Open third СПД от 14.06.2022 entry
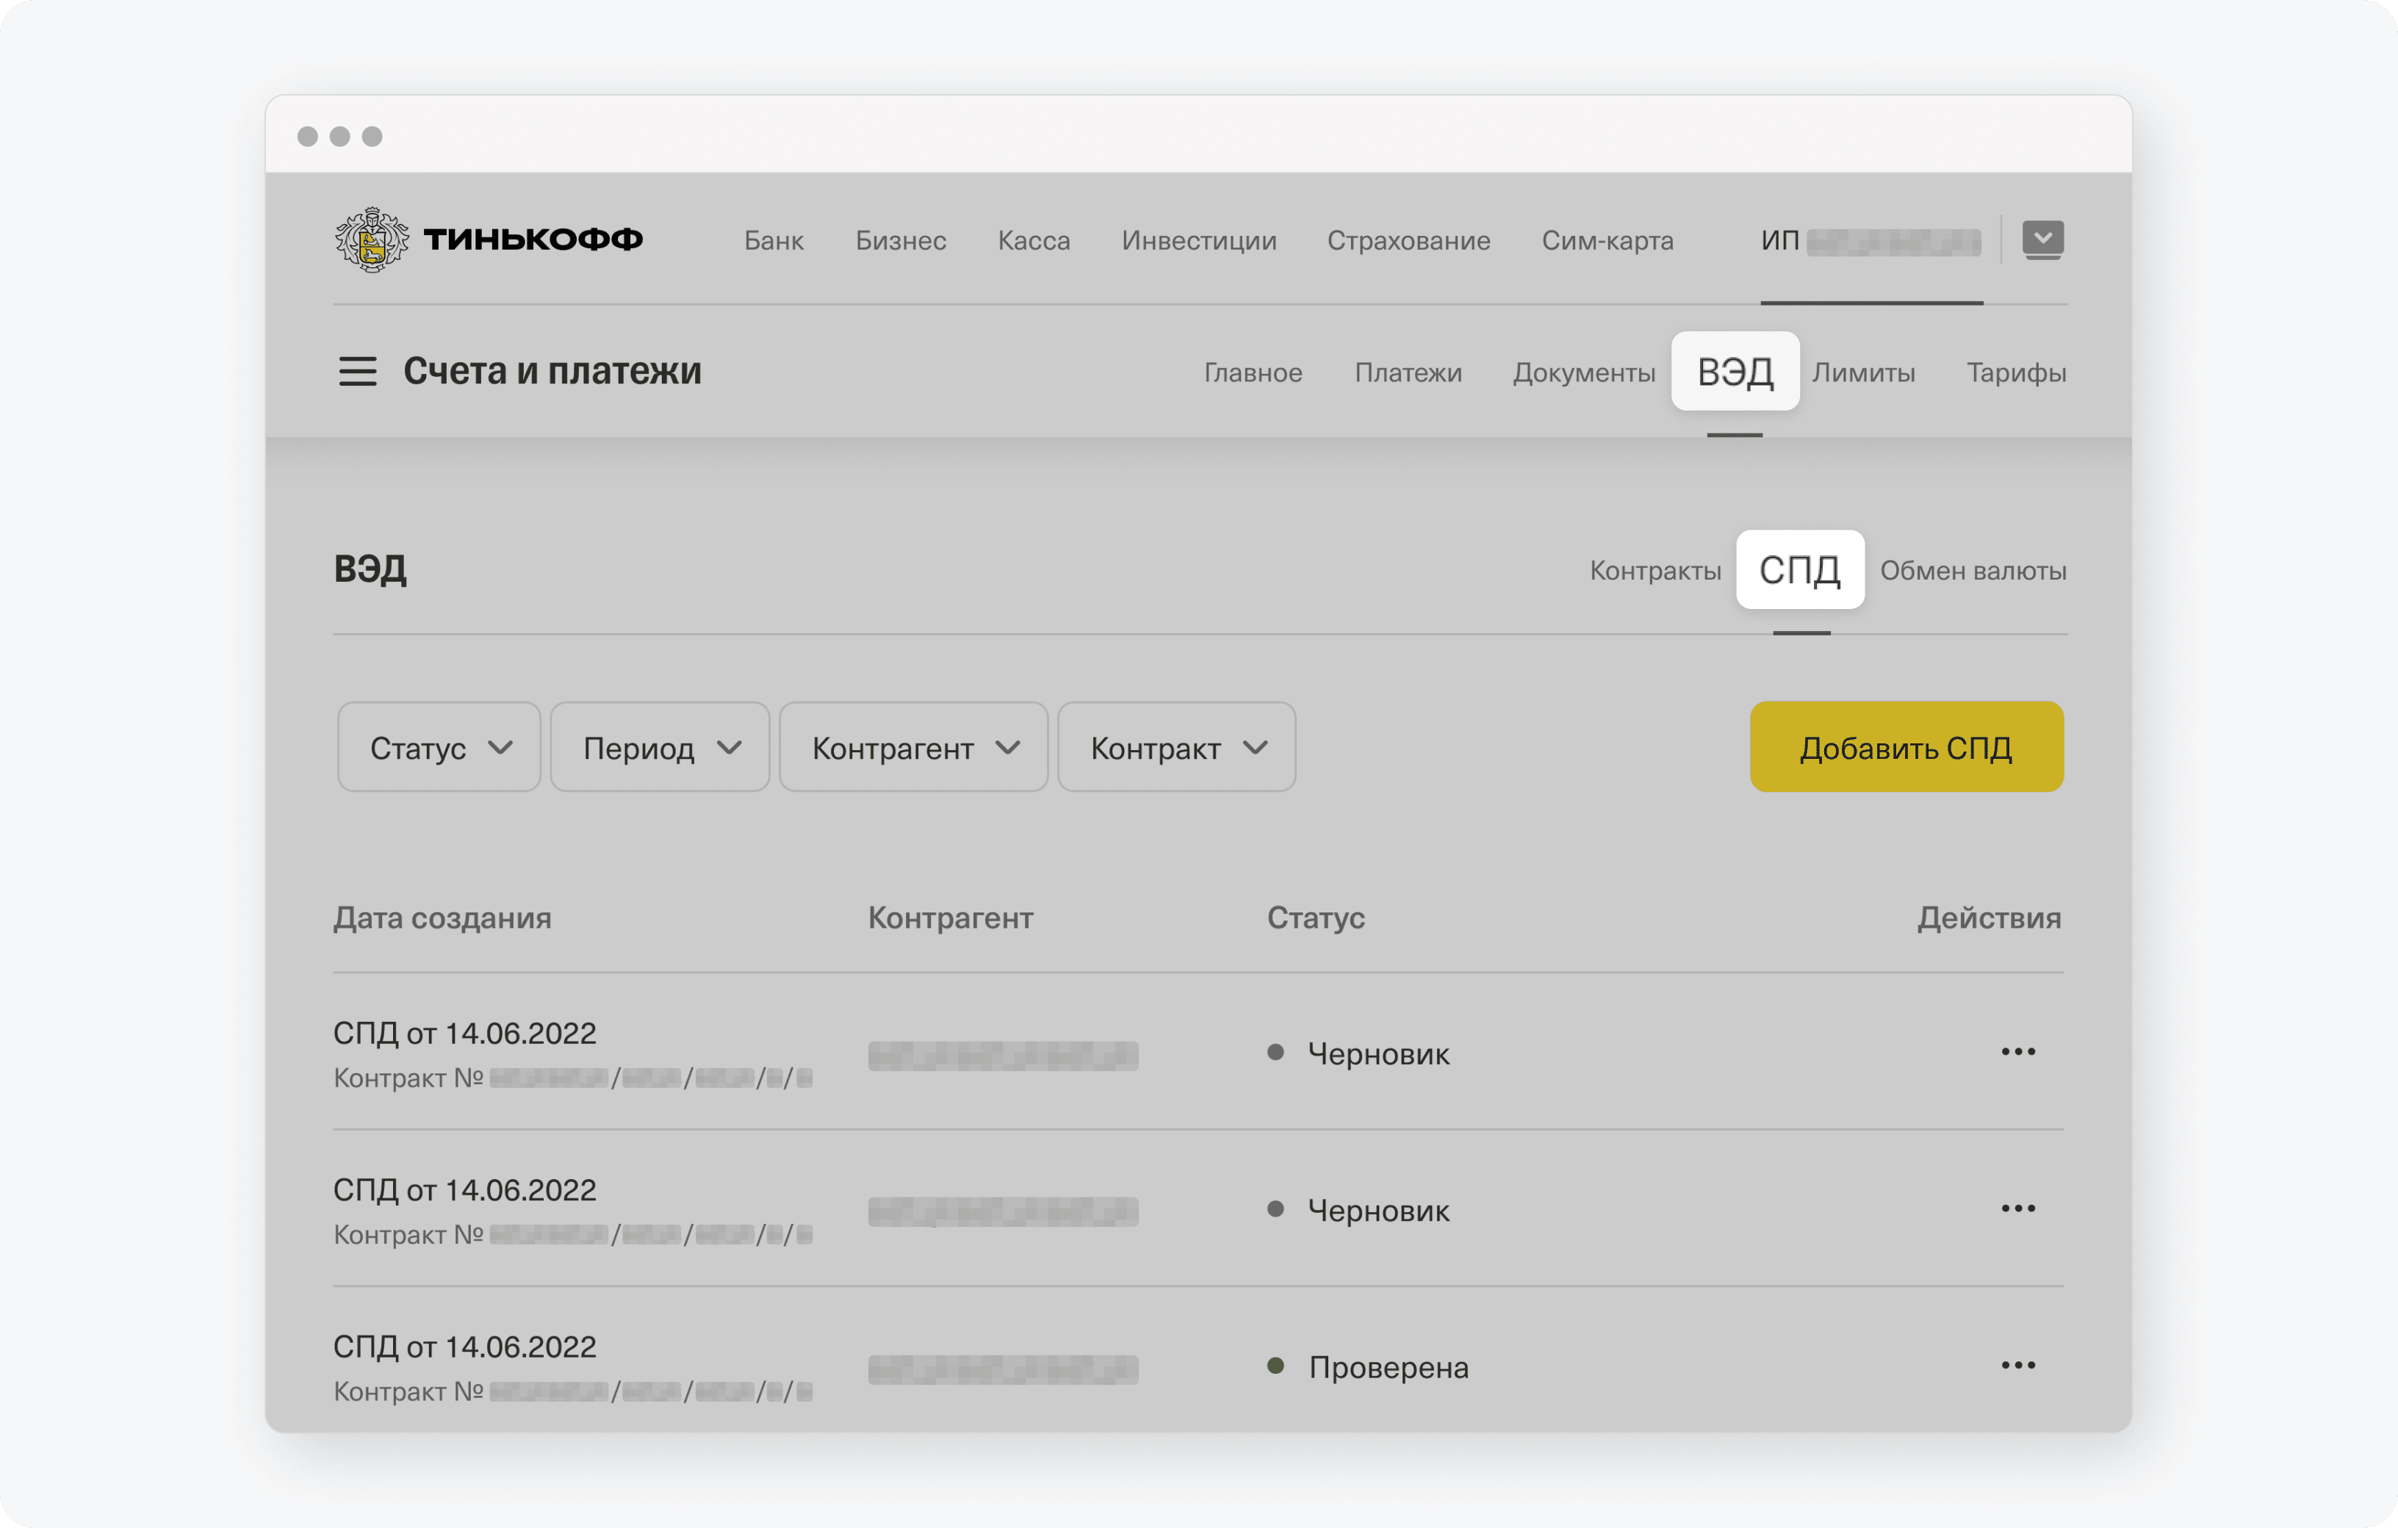This screenshot has width=2398, height=1528. tap(464, 1347)
